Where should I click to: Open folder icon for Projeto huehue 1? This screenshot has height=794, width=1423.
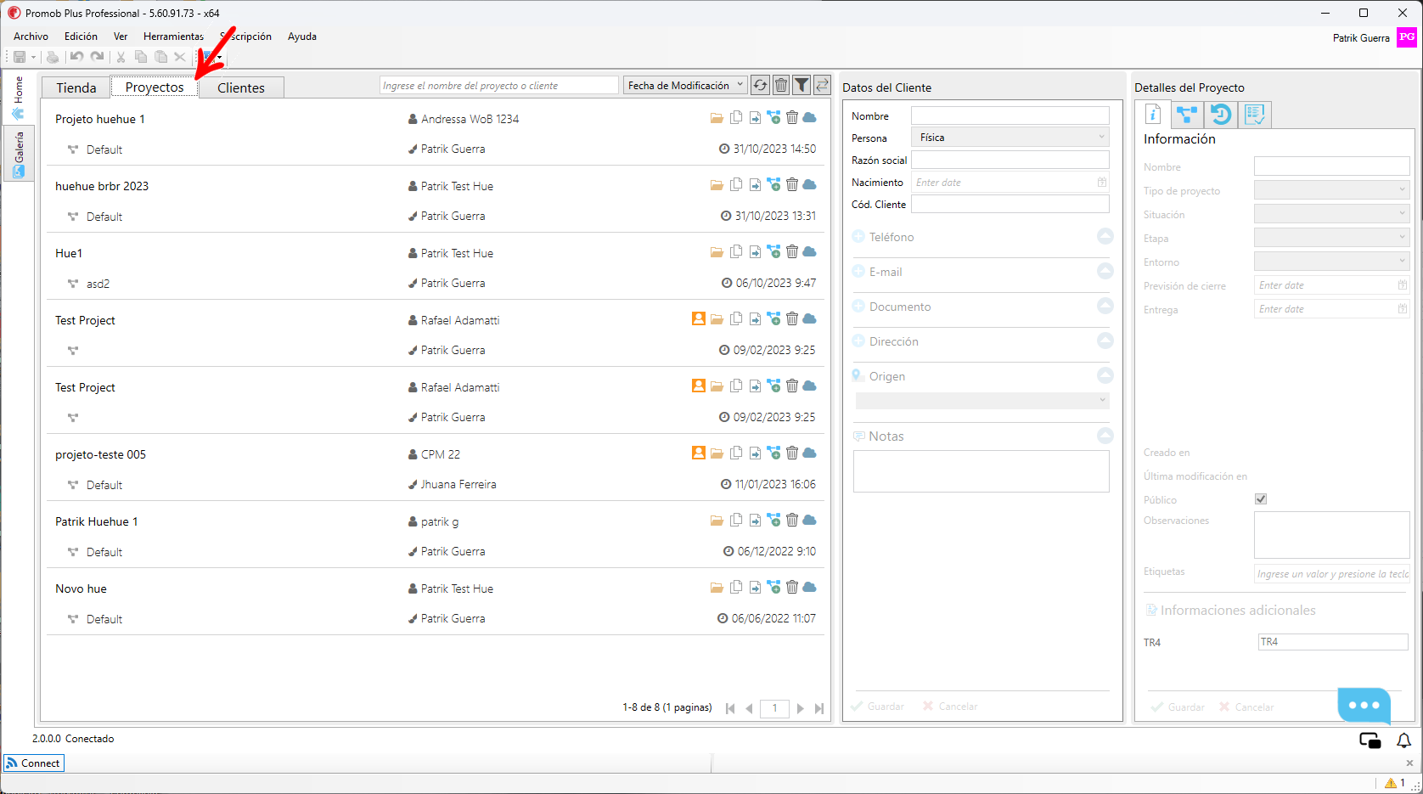[x=717, y=118]
